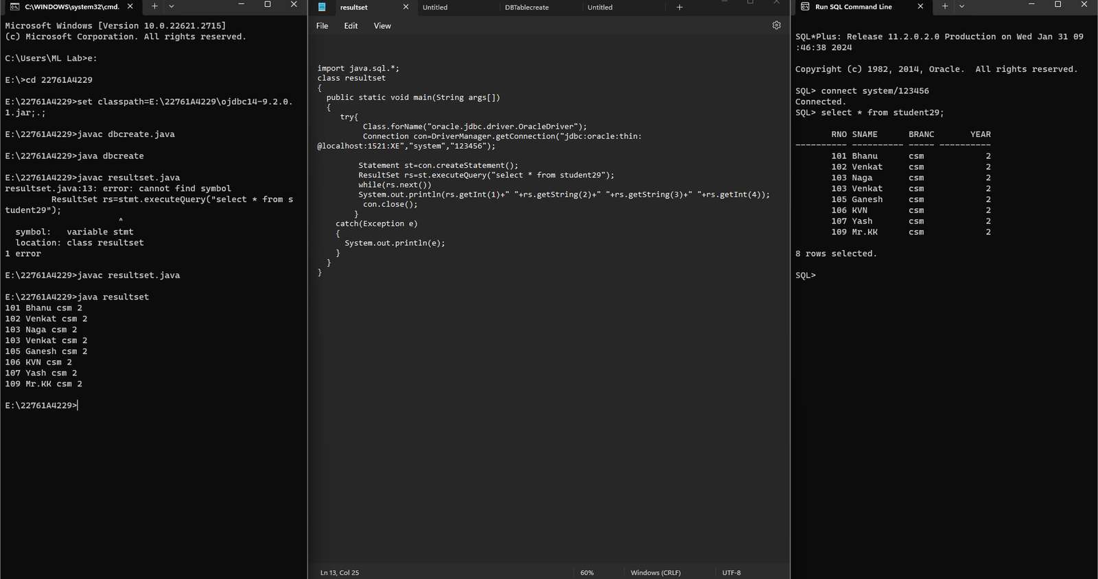Click 'import java.sql.*;' line in Notepad
Image resolution: width=1098 pixels, height=579 pixels.
pos(358,69)
